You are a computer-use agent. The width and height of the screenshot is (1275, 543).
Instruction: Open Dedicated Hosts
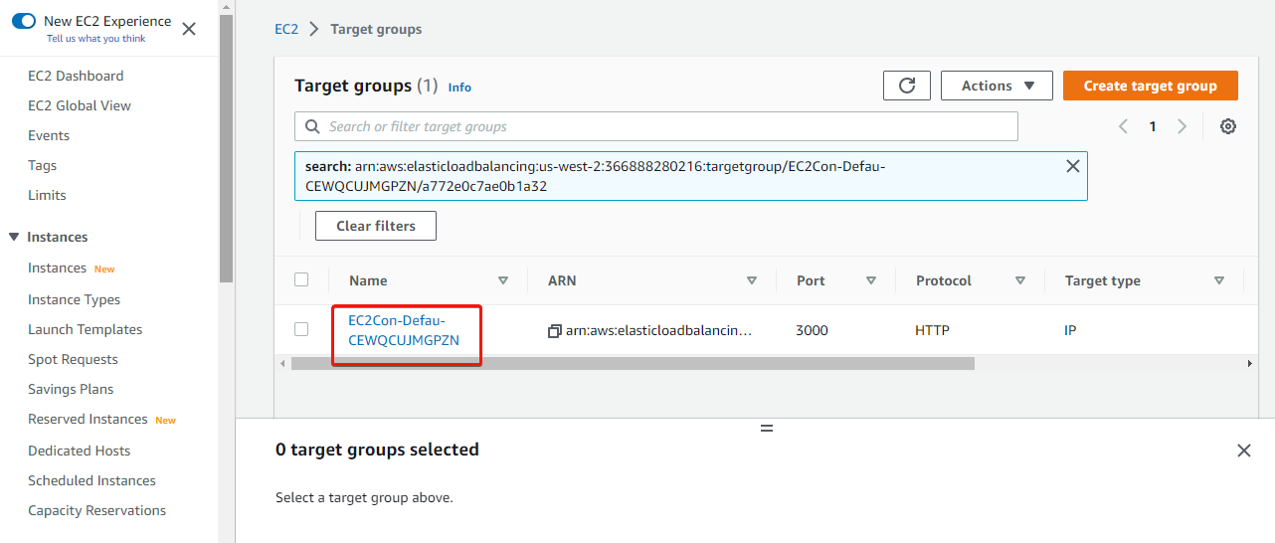(x=80, y=451)
